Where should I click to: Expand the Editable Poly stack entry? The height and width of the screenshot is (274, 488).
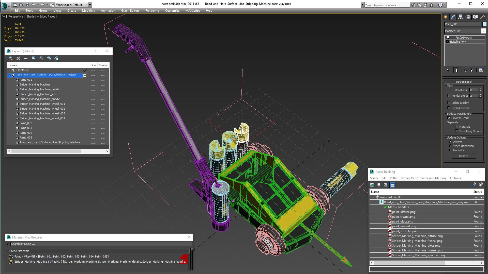tap(447, 42)
